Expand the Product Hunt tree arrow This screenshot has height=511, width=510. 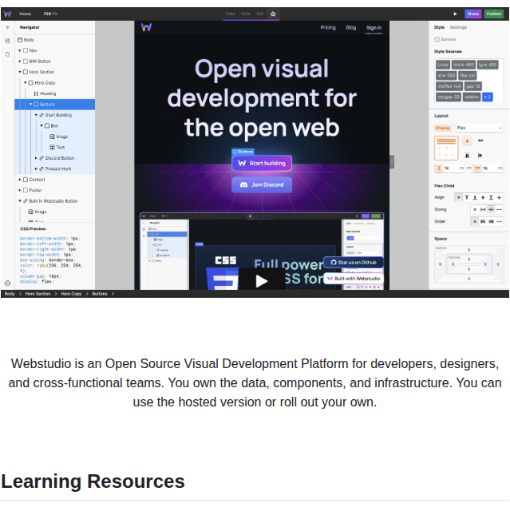(x=36, y=168)
